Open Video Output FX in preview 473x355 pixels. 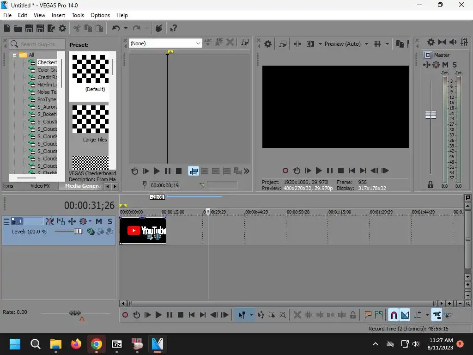point(297,44)
